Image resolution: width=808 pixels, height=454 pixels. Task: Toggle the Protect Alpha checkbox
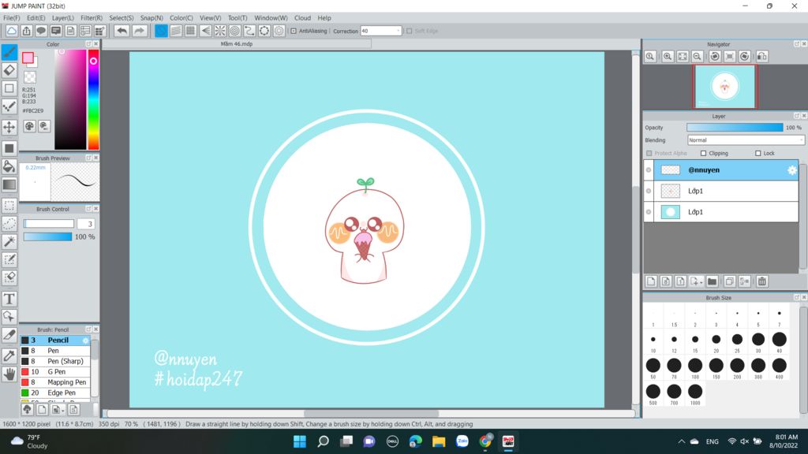pyautogui.click(x=649, y=154)
